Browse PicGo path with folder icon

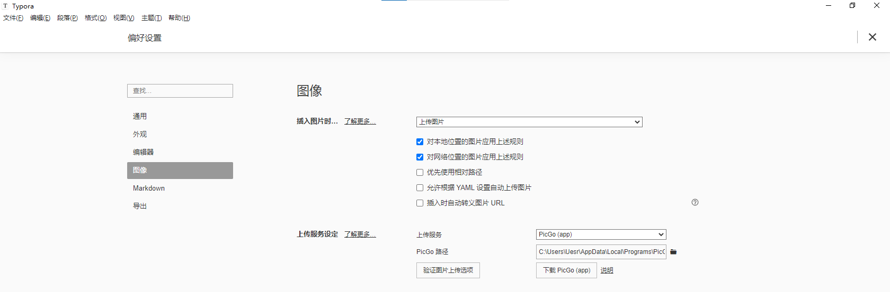(673, 252)
